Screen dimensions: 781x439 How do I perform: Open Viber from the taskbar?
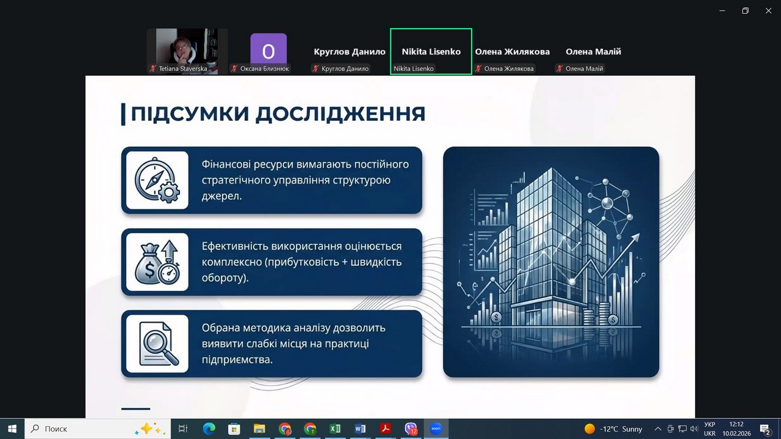(x=411, y=429)
